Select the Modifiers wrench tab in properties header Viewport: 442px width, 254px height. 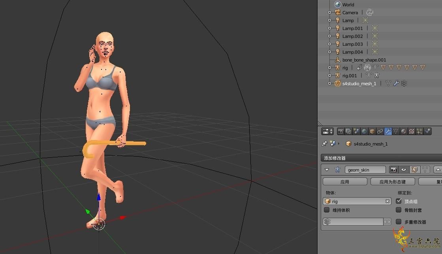[388, 131]
